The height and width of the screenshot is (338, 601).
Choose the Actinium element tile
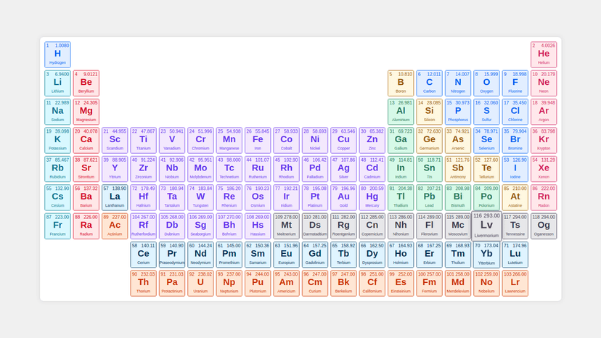coord(115,225)
